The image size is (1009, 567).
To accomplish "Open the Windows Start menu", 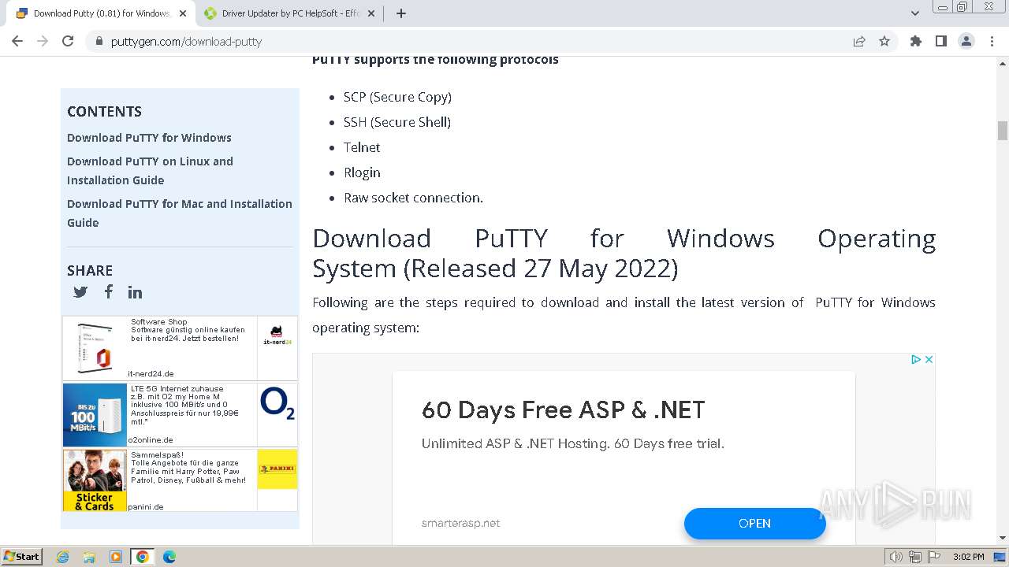I will [x=22, y=556].
